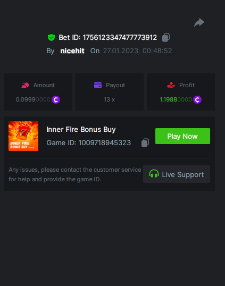
Task: Open the Inner Fire Bonus Buy thumbnail
Action: click(x=23, y=136)
